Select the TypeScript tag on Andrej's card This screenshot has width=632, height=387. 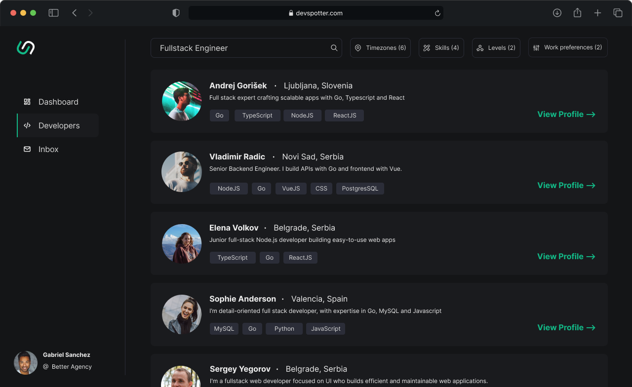tap(257, 116)
